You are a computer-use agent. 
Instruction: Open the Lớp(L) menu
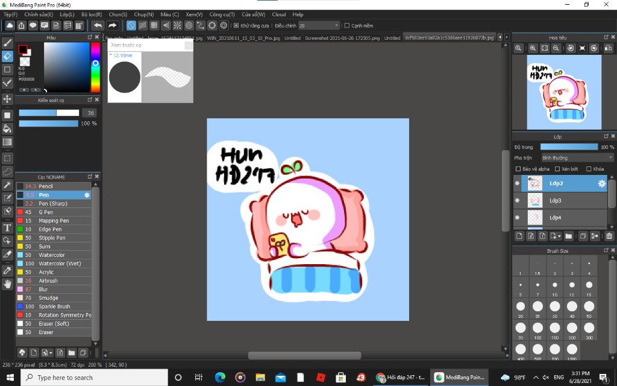coord(67,14)
